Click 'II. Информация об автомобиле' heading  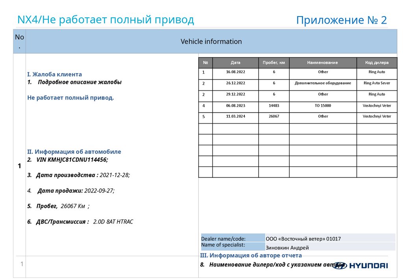pos(74,152)
